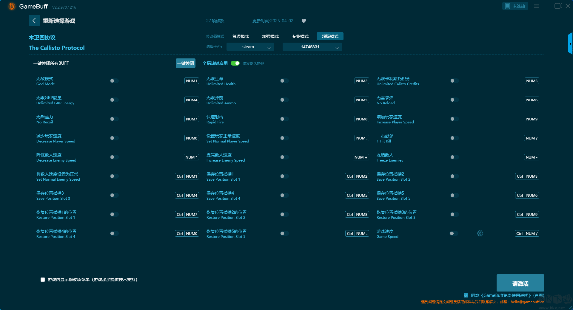The height and width of the screenshot is (310, 573).
Task: Click the hello@gamebuff.cn email address
Action: (x=527, y=302)
